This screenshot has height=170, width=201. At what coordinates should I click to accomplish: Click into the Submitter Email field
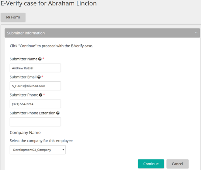(35, 86)
